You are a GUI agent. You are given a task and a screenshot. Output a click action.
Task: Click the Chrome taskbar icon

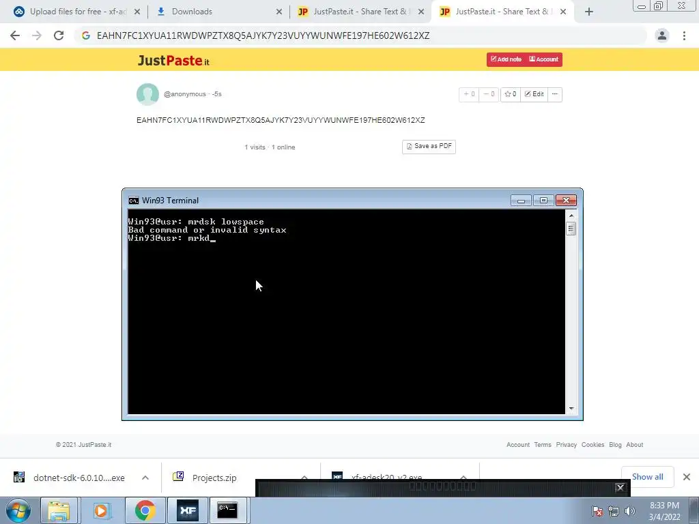pos(145,510)
